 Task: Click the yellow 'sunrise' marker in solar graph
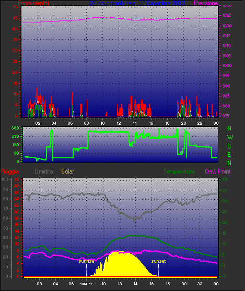(x=86, y=261)
